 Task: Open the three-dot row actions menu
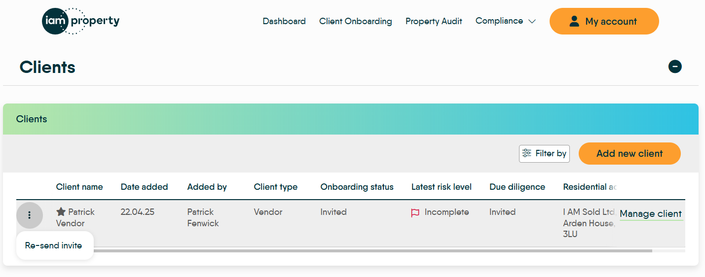point(30,215)
